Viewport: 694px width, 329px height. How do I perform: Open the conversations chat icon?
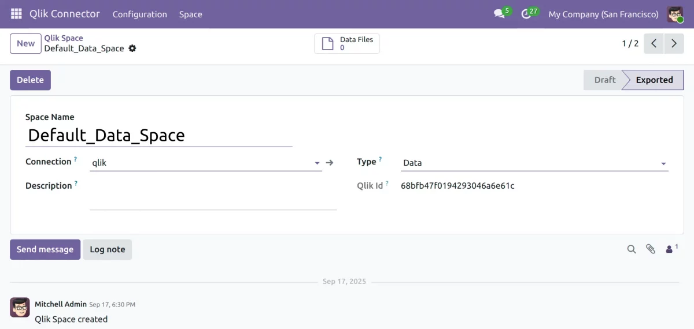click(499, 14)
